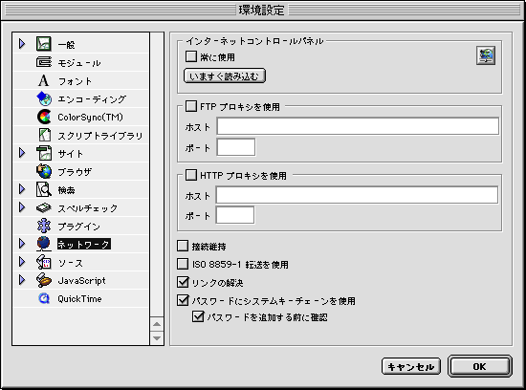Viewport: 526px width, 390px height.
Task: Click the いますぐ読み込む button
Action: pyautogui.click(x=225, y=76)
